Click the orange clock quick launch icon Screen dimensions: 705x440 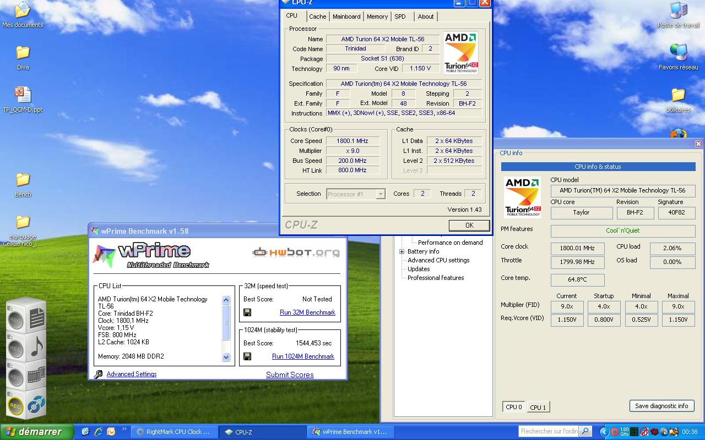[111, 432]
